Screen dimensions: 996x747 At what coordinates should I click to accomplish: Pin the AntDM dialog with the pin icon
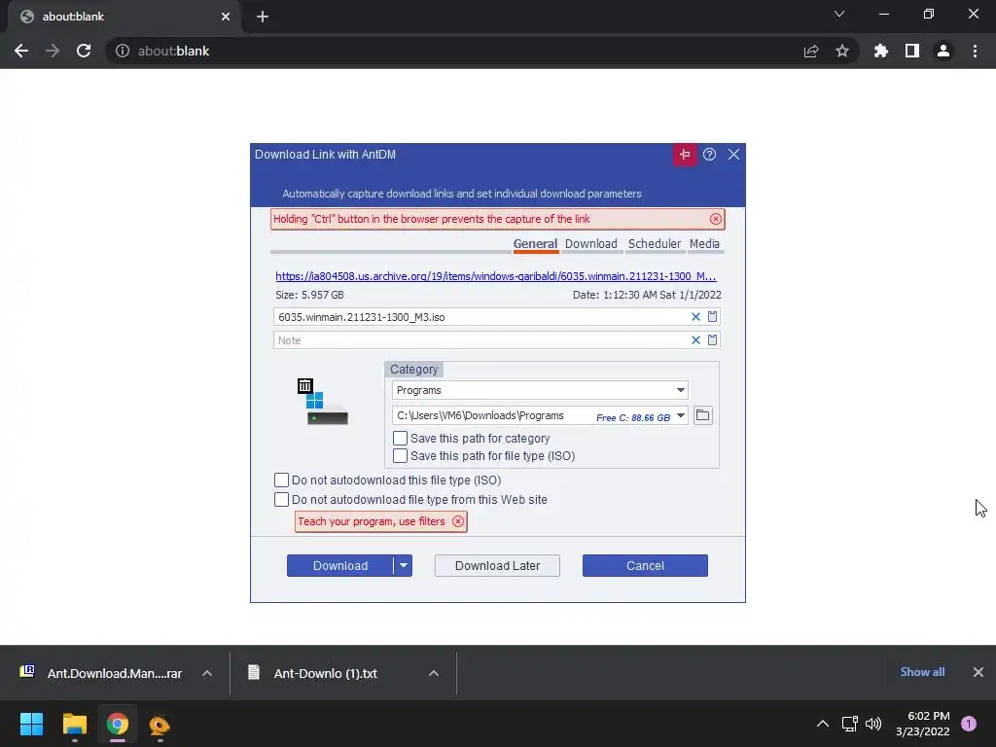click(685, 155)
